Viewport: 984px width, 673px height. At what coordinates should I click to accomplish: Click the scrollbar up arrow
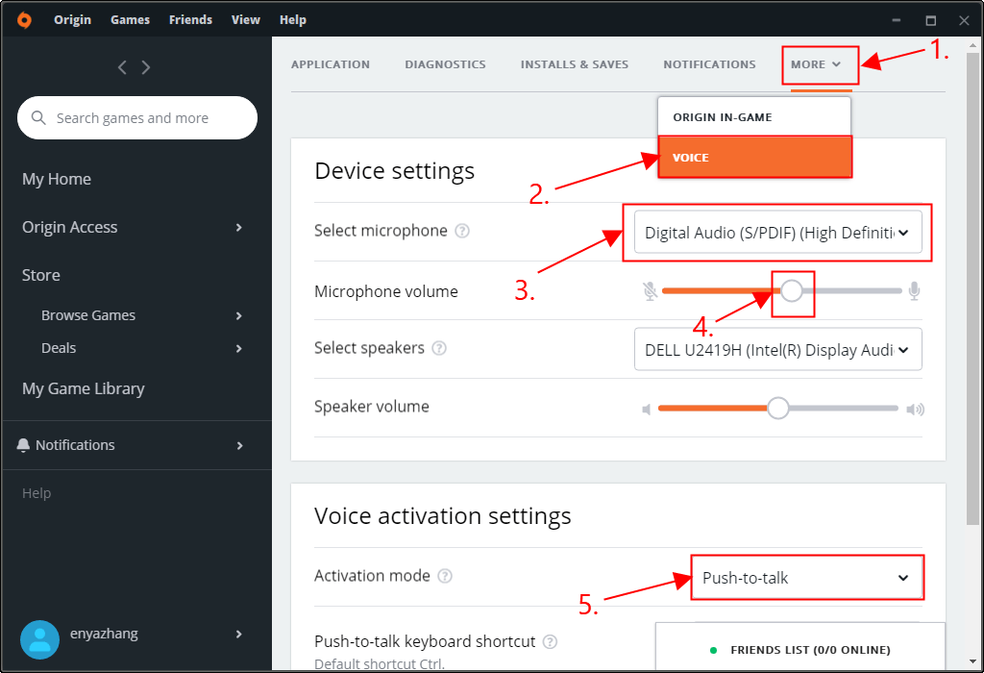coord(973,45)
